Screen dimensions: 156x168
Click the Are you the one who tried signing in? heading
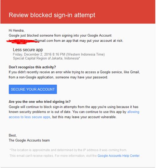(39, 102)
